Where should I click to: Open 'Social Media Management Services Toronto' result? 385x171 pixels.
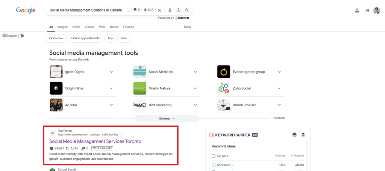95,141
